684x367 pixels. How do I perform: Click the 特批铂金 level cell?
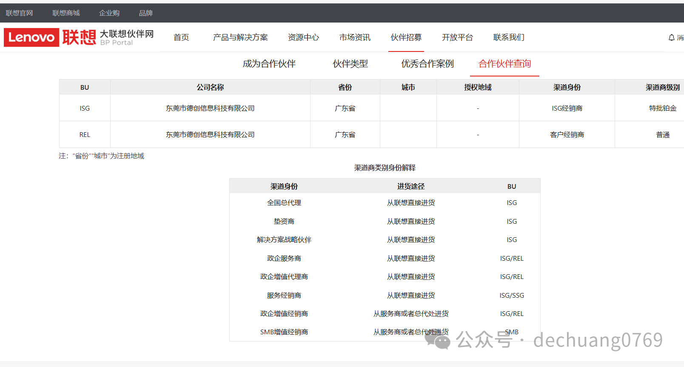663,108
